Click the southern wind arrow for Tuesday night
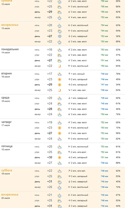125x208 pixels. 69,74
